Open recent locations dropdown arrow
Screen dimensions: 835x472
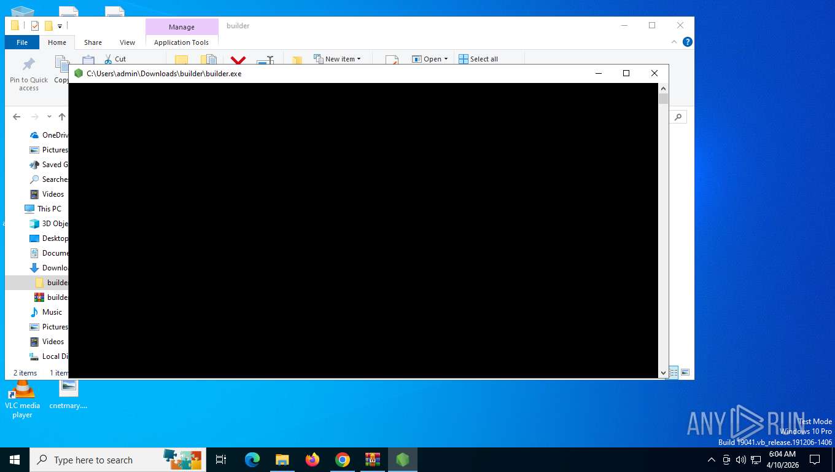click(49, 117)
